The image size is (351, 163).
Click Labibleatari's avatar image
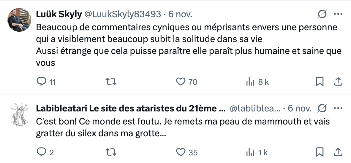point(19,114)
